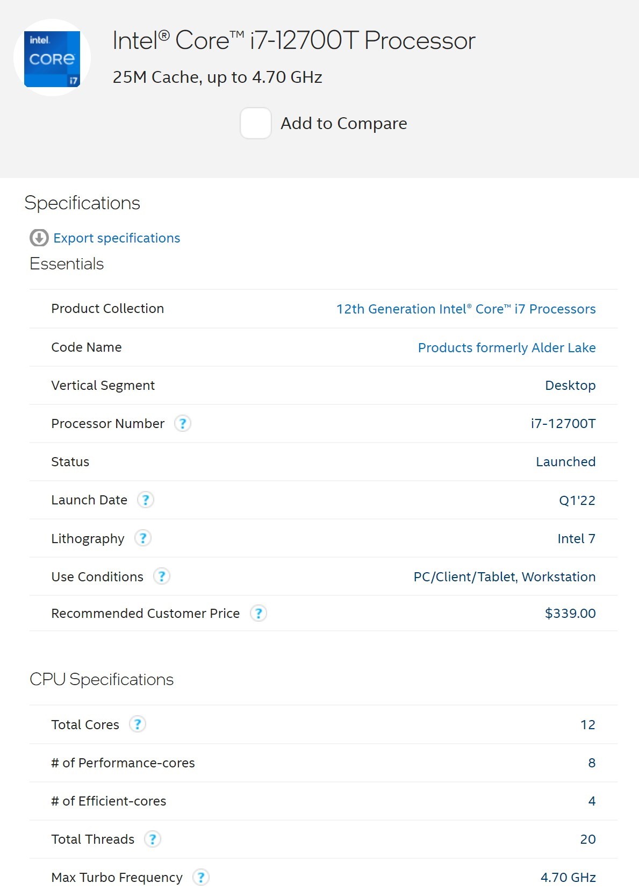Screen dimensions: 639x890
Task: Click the Specifications heading
Action: (82, 203)
